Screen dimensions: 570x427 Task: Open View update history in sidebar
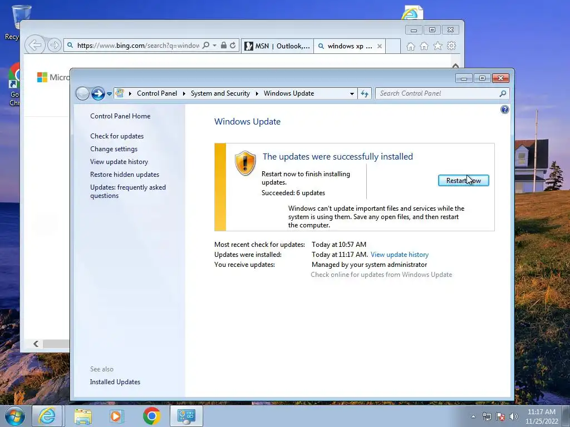click(x=119, y=162)
